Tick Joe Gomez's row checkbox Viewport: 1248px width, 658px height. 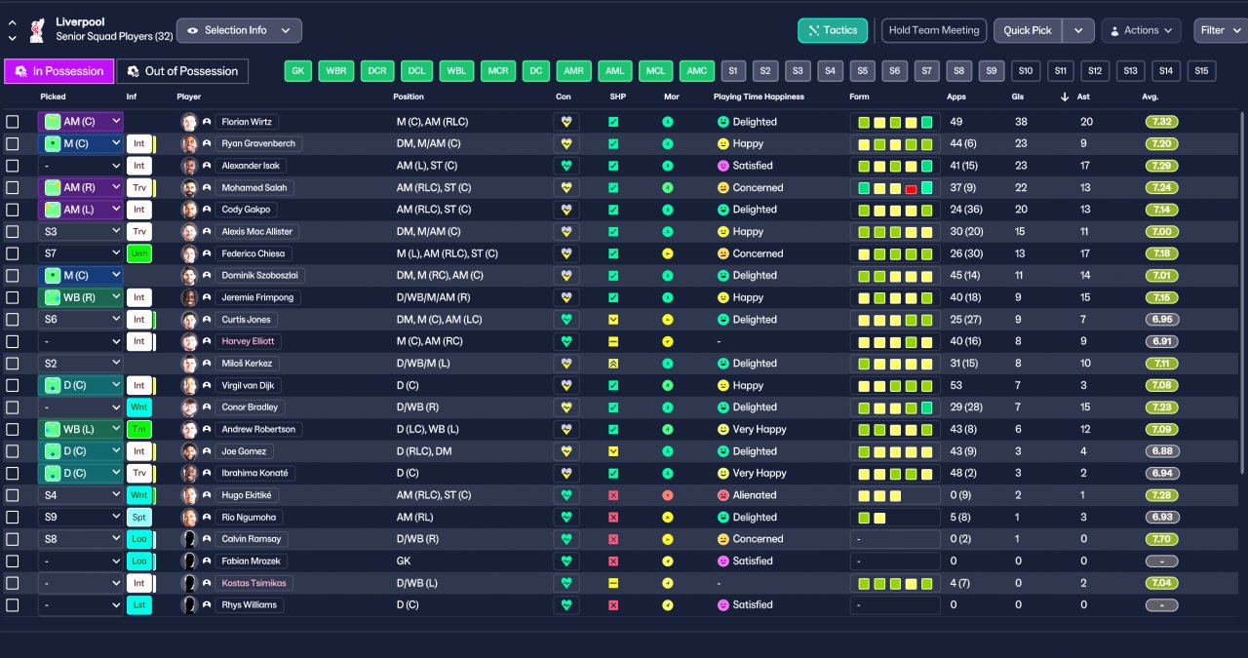coord(13,451)
